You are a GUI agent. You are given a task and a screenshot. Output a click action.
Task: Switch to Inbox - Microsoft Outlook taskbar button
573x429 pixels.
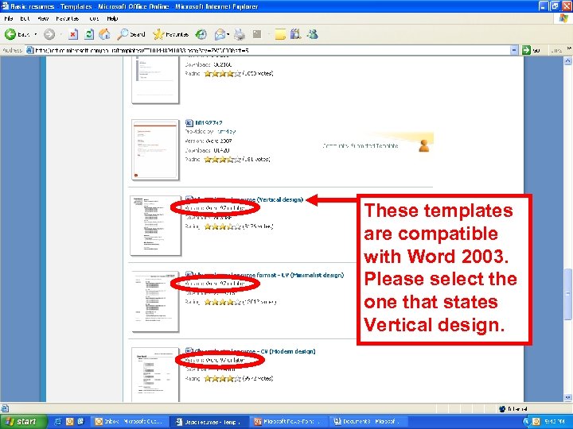tap(130, 422)
